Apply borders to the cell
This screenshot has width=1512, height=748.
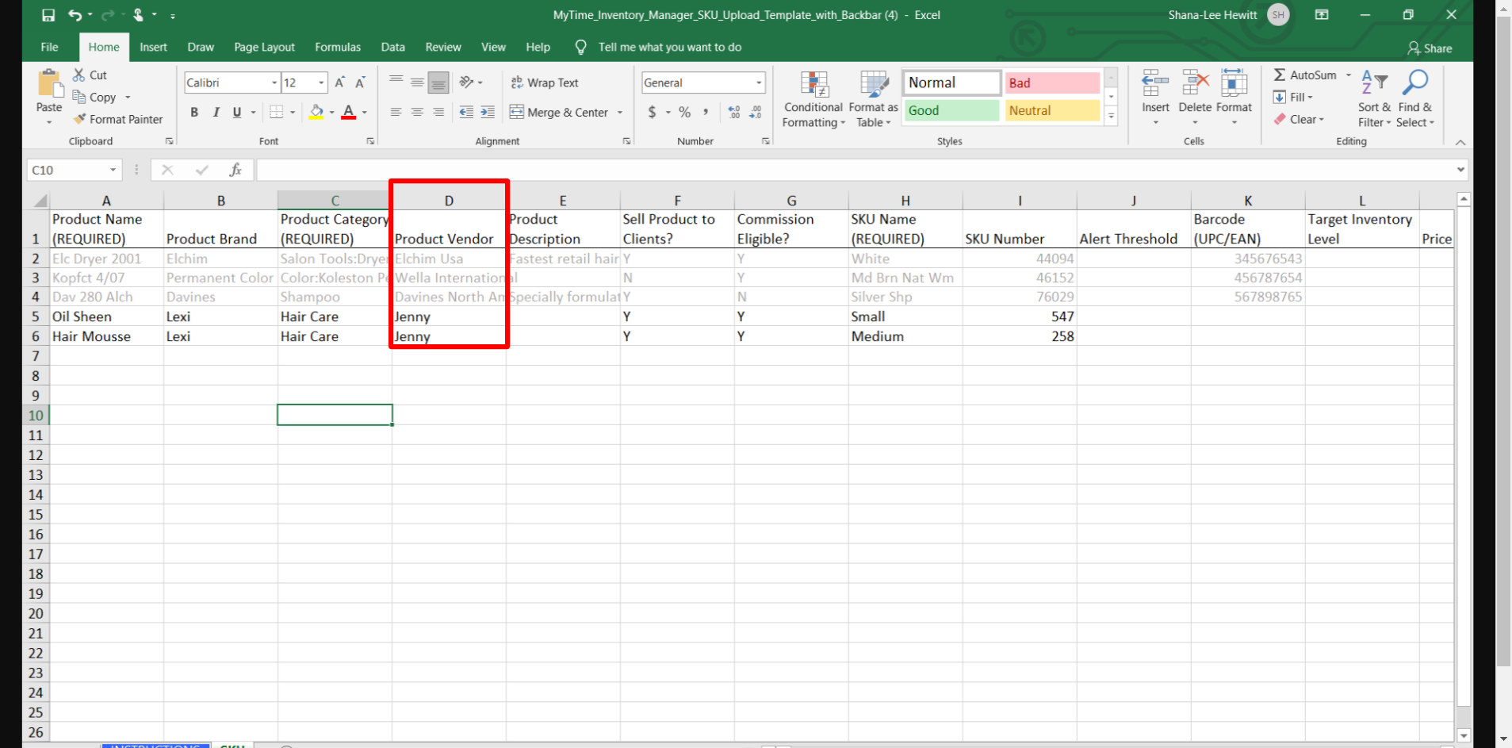coord(276,113)
